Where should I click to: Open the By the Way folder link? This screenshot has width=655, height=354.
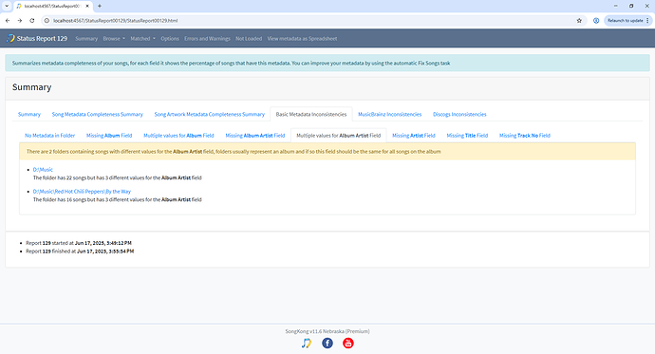pyautogui.click(x=82, y=192)
